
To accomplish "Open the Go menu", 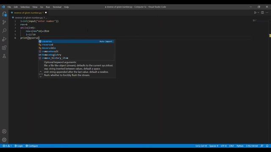I will (41, 7).
